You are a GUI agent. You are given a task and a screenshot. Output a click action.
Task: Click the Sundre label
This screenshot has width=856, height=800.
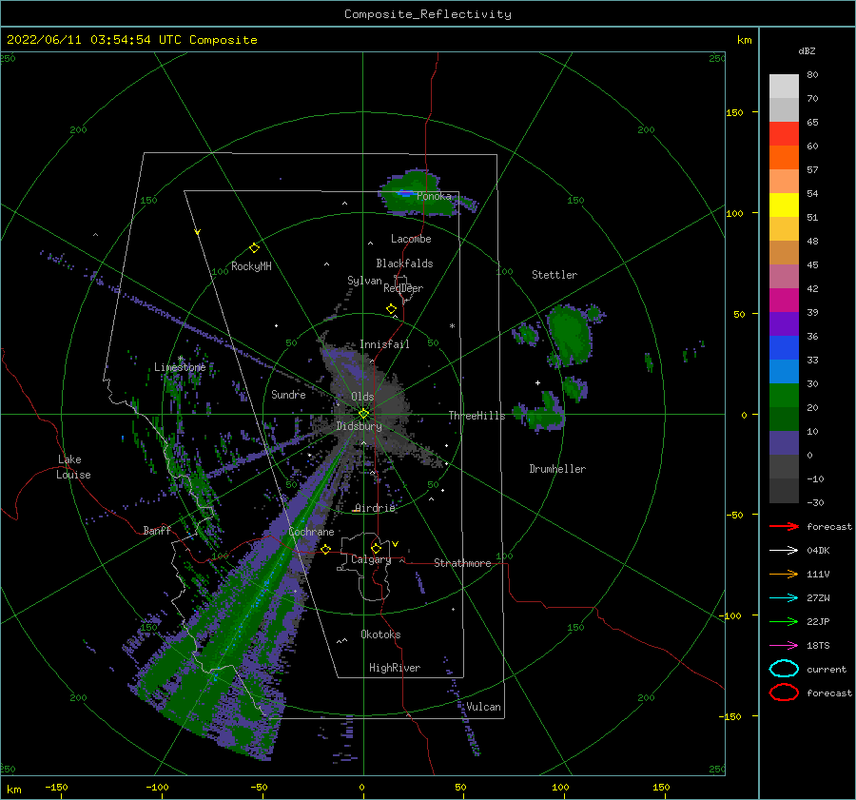(x=288, y=394)
